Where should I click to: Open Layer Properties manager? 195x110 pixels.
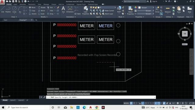[86, 10]
